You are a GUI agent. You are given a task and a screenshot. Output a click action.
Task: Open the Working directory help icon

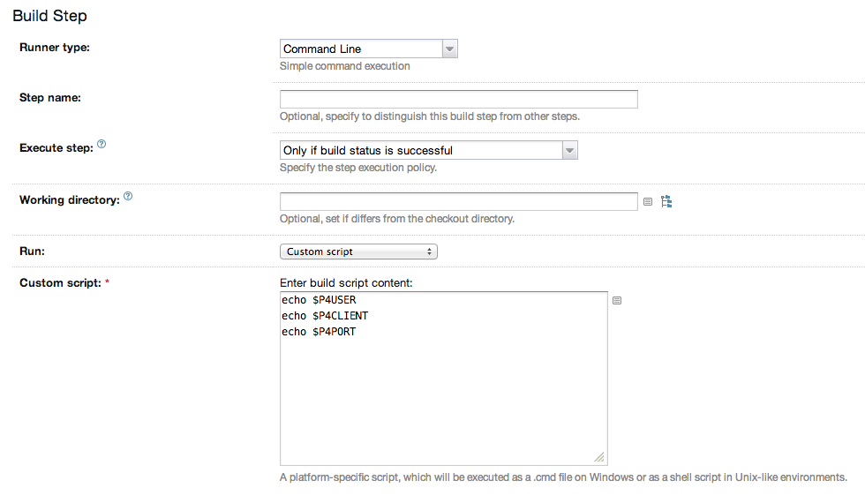(x=128, y=196)
